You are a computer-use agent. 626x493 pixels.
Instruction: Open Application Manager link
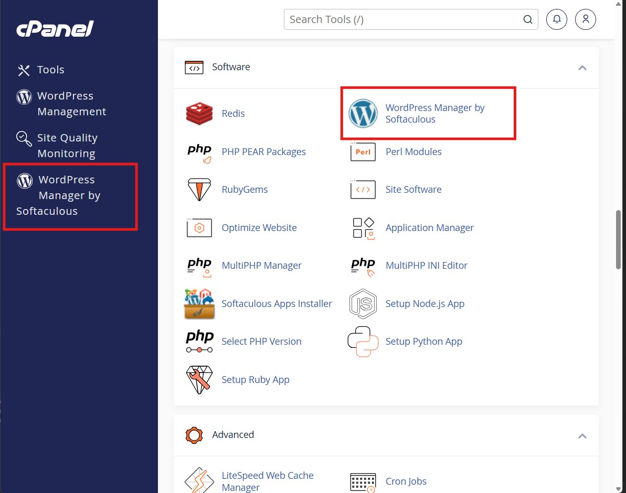[430, 227]
